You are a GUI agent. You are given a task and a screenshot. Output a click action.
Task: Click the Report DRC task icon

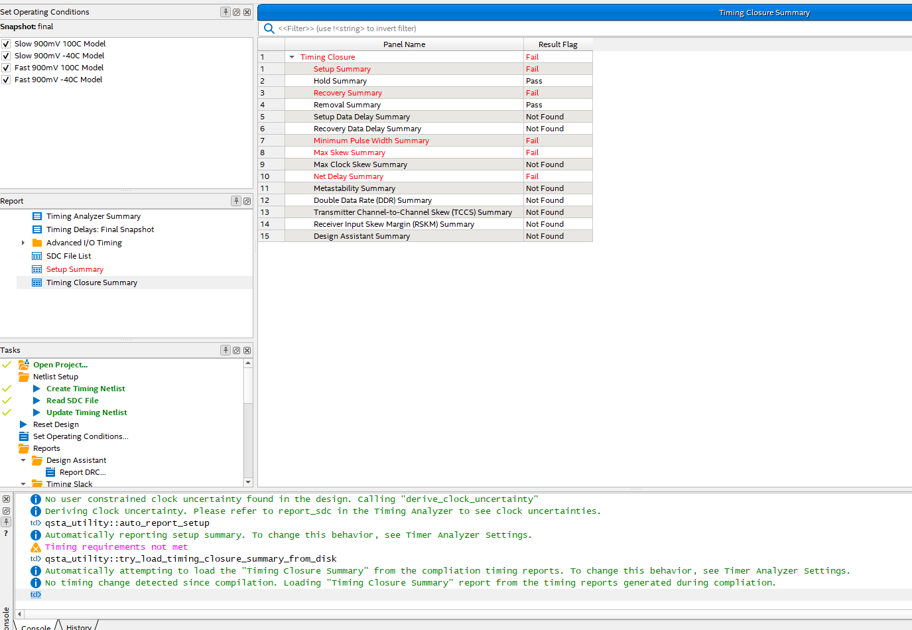click(x=50, y=472)
